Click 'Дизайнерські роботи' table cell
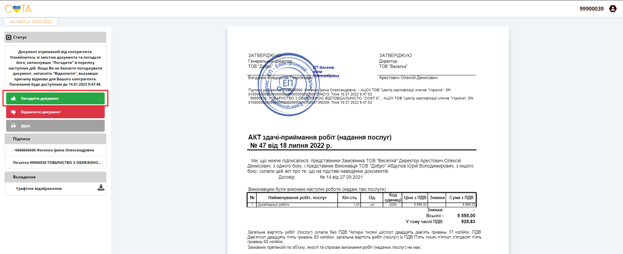The width and height of the screenshot is (623, 254). (x=297, y=205)
